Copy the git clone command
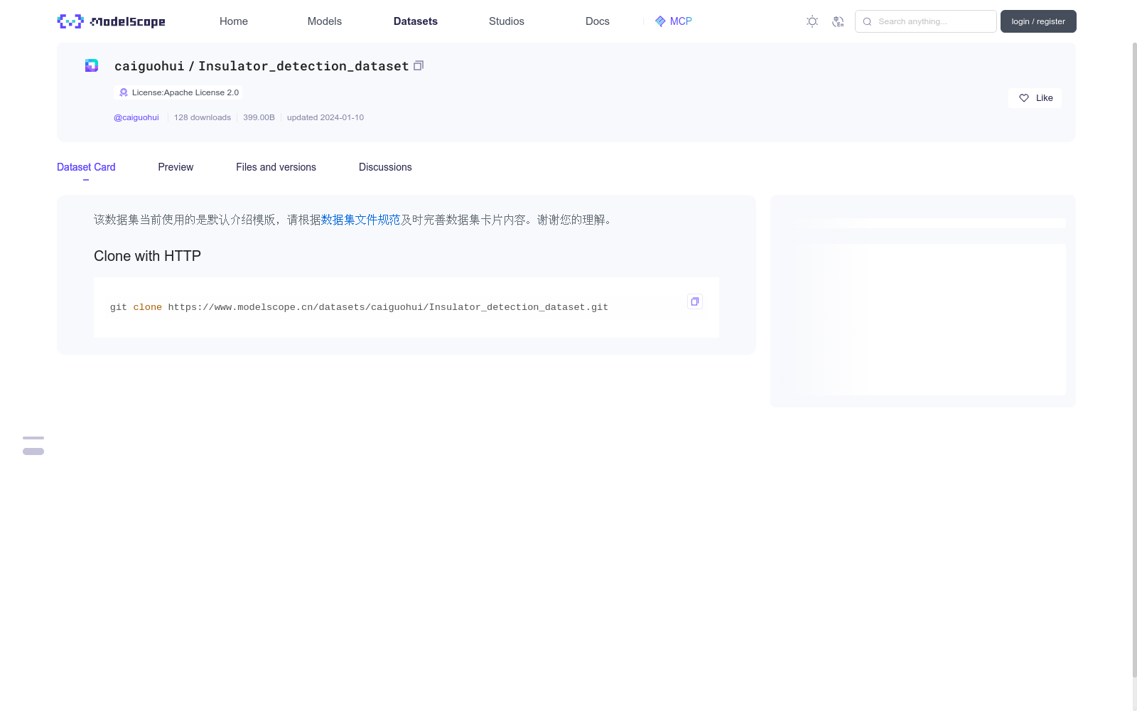 (695, 301)
